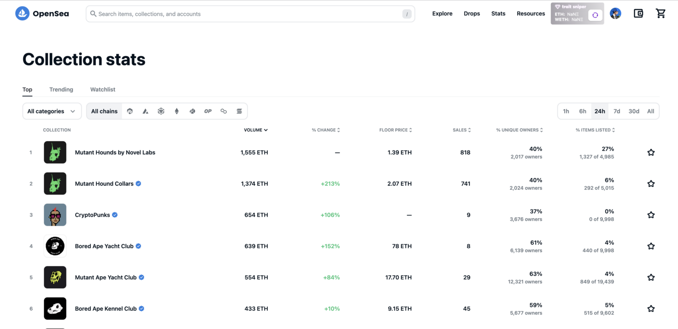Set the time range to 1h
678x329 pixels.
pos(566,111)
